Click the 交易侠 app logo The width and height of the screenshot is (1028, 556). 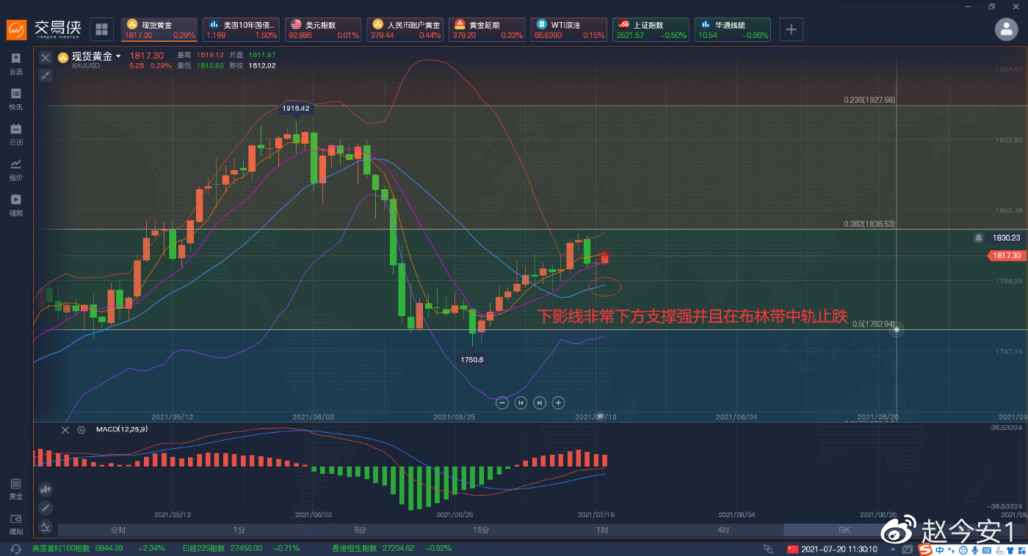tap(46, 29)
